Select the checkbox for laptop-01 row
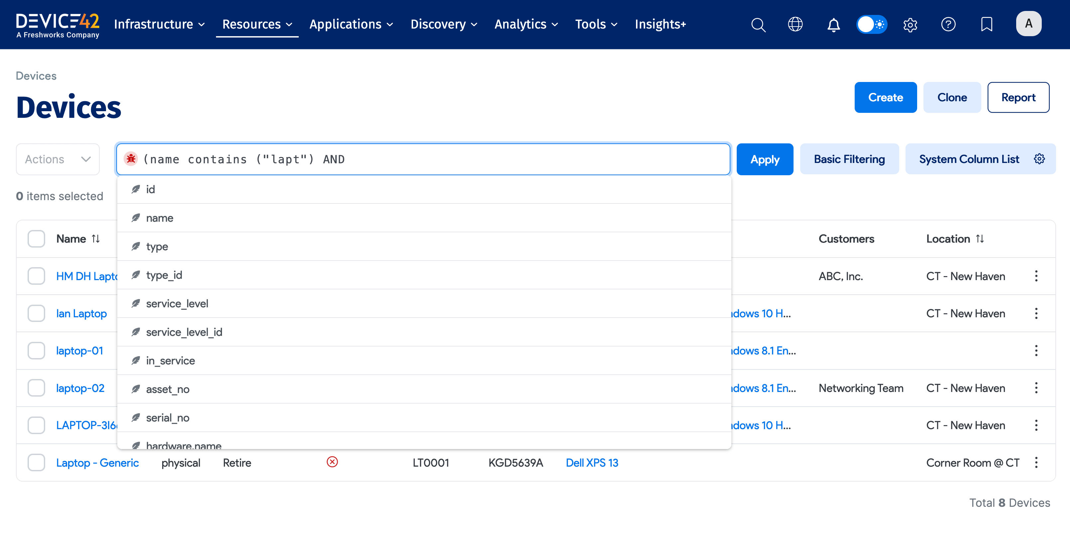This screenshot has height=535, width=1070. click(x=36, y=350)
